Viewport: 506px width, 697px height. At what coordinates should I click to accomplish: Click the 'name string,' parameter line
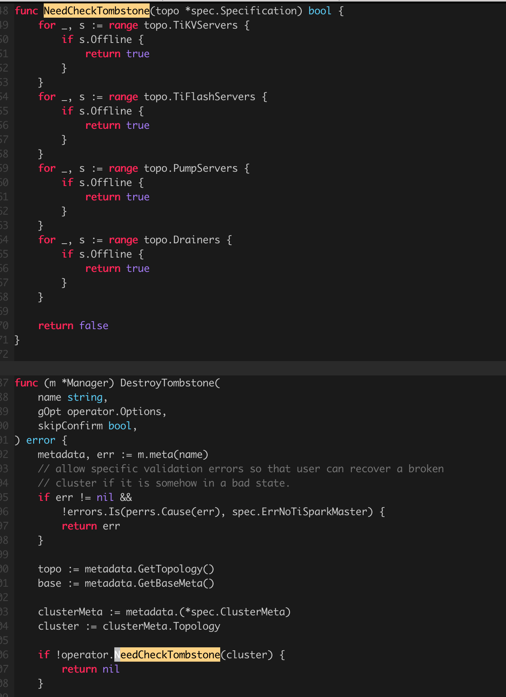pos(73,397)
